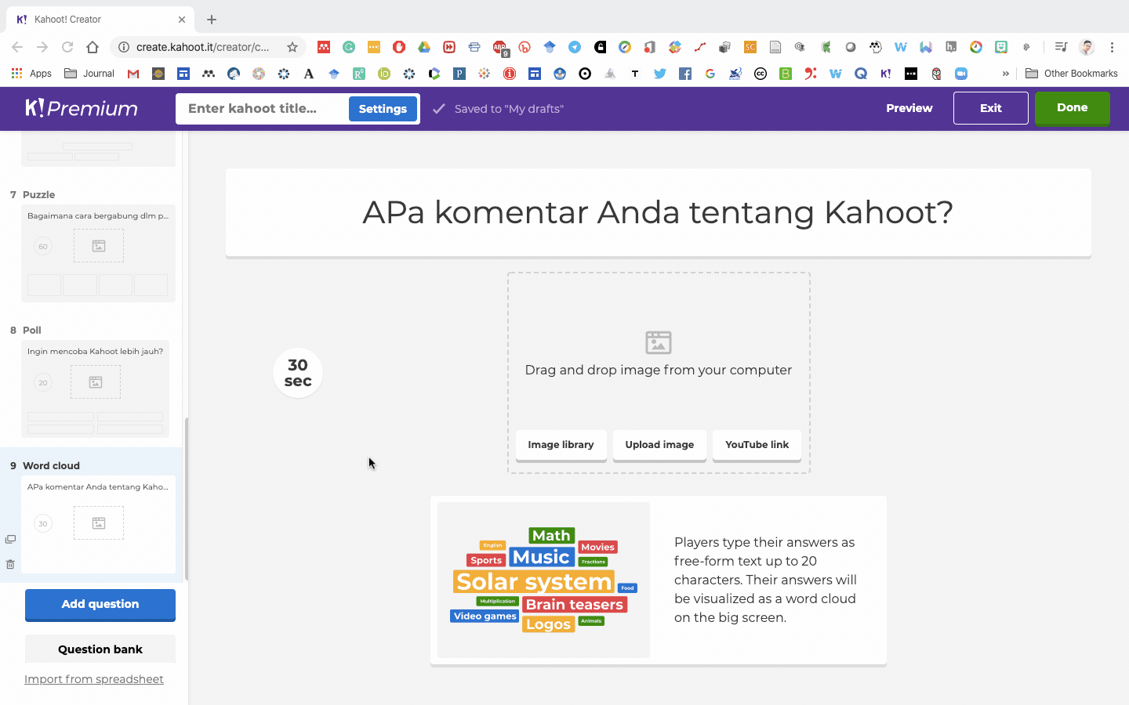
Task: Delete question 9 using the trash icon
Action: click(x=10, y=564)
